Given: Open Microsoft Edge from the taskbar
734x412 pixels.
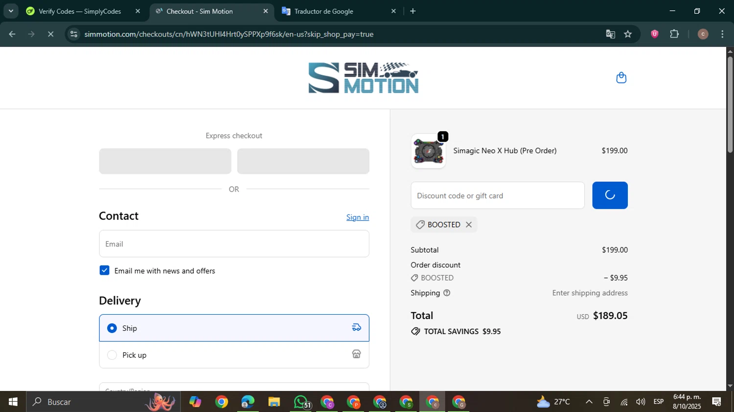Looking at the screenshot, I should (248, 402).
